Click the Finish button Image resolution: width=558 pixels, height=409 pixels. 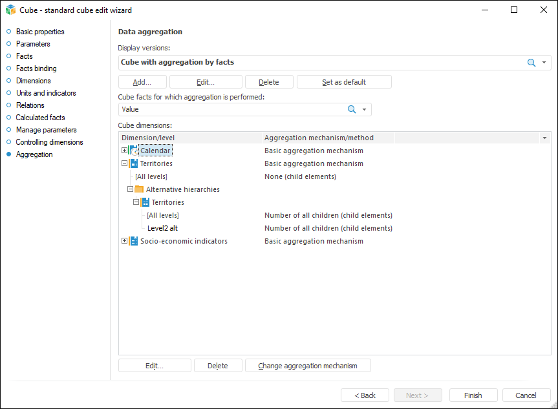[x=473, y=395]
